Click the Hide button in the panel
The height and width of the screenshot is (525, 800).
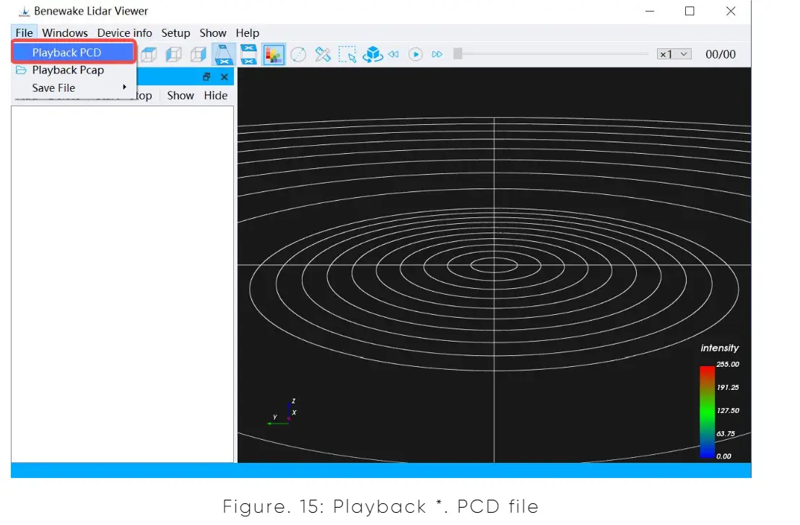(x=216, y=95)
